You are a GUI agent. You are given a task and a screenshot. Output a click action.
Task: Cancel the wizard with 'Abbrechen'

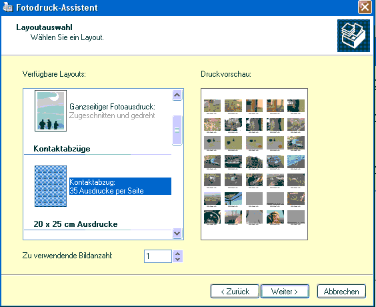click(341, 292)
